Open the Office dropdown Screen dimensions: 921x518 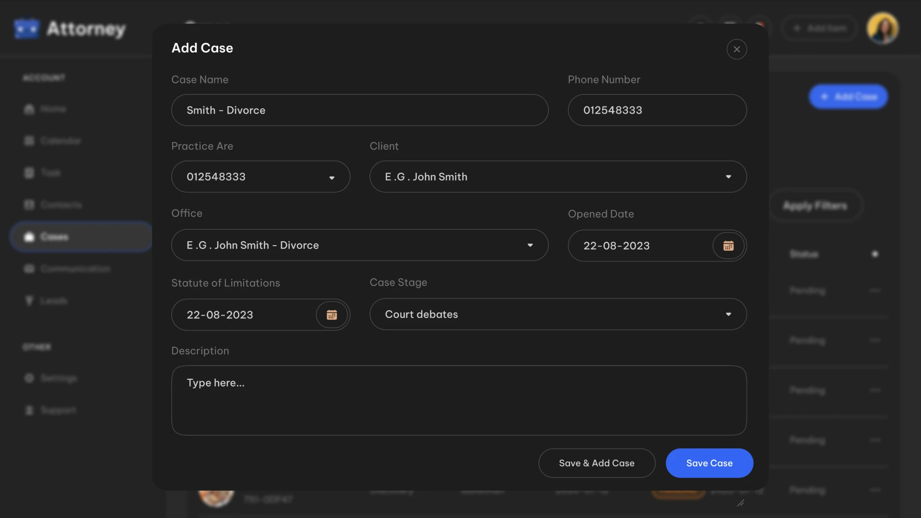[x=530, y=245]
